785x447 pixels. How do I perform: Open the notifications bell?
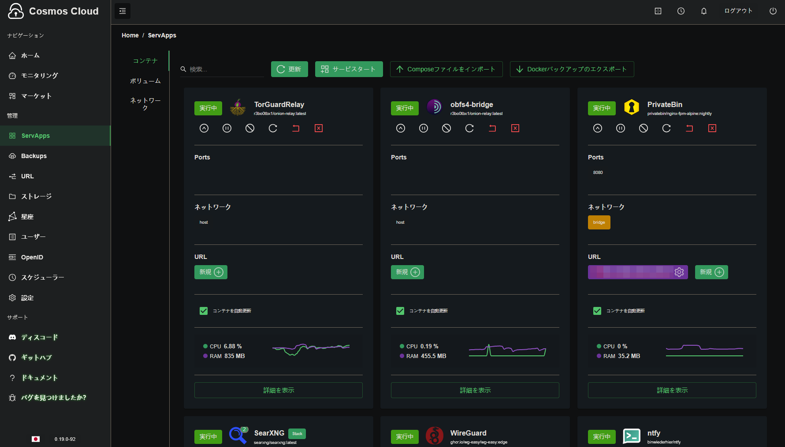pyautogui.click(x=704, y=11)
